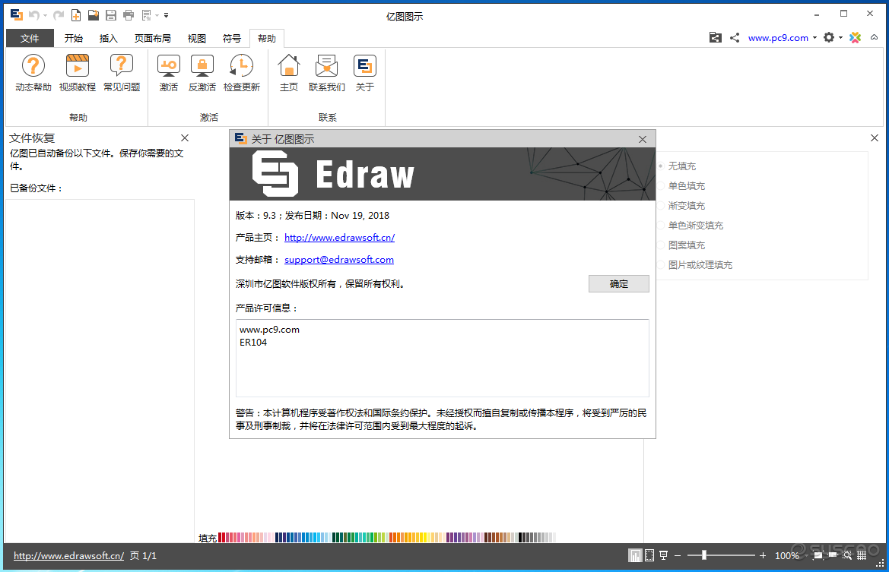
Task: Click the 反激活 deactivate icon
Action: (x=202, y=72)
